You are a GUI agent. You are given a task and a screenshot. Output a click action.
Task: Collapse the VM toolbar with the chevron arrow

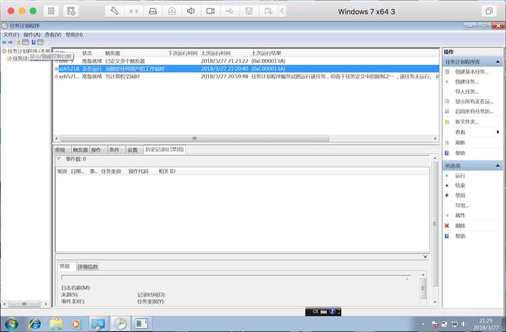282,11
